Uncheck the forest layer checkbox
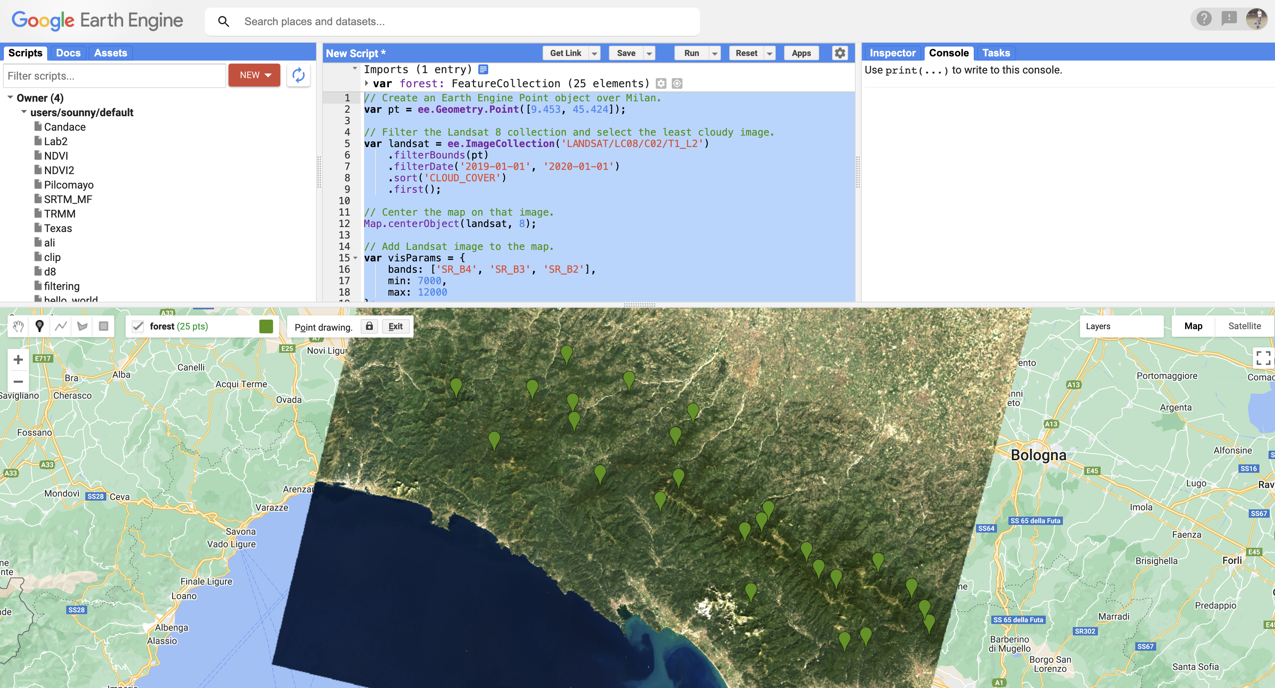 click(138, 327)
